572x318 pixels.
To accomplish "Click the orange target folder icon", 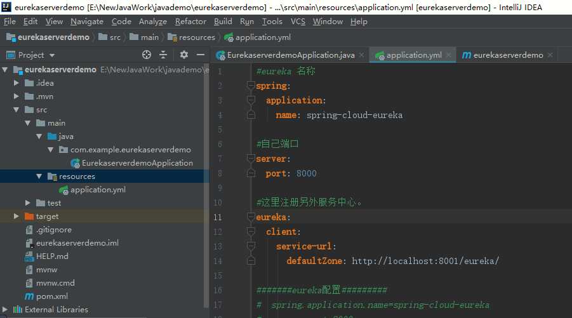I will [x=29, y=216].
